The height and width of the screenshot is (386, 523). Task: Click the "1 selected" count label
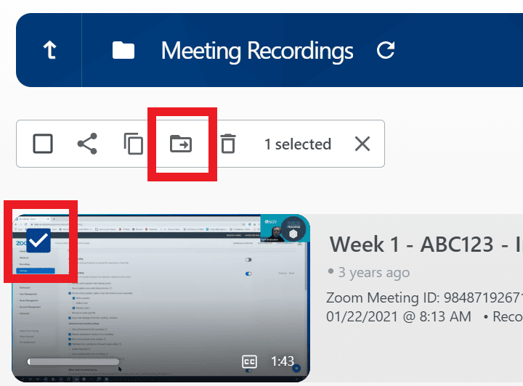point(297,144)
